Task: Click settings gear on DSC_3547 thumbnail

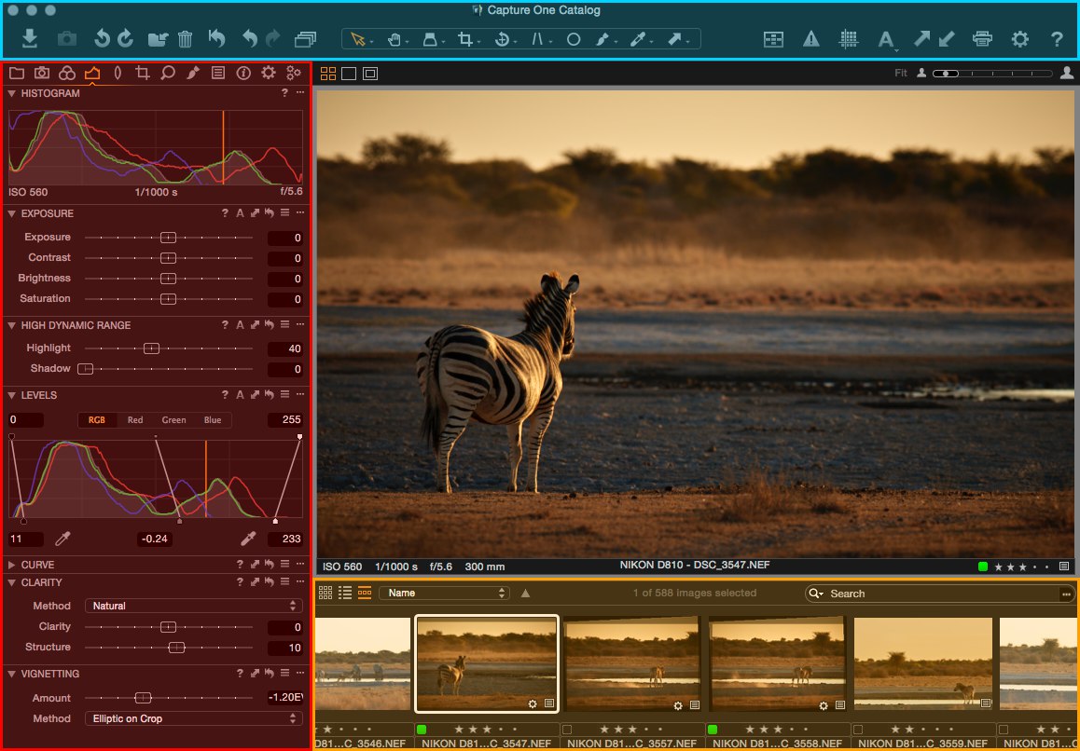Action: pos(533,704)
